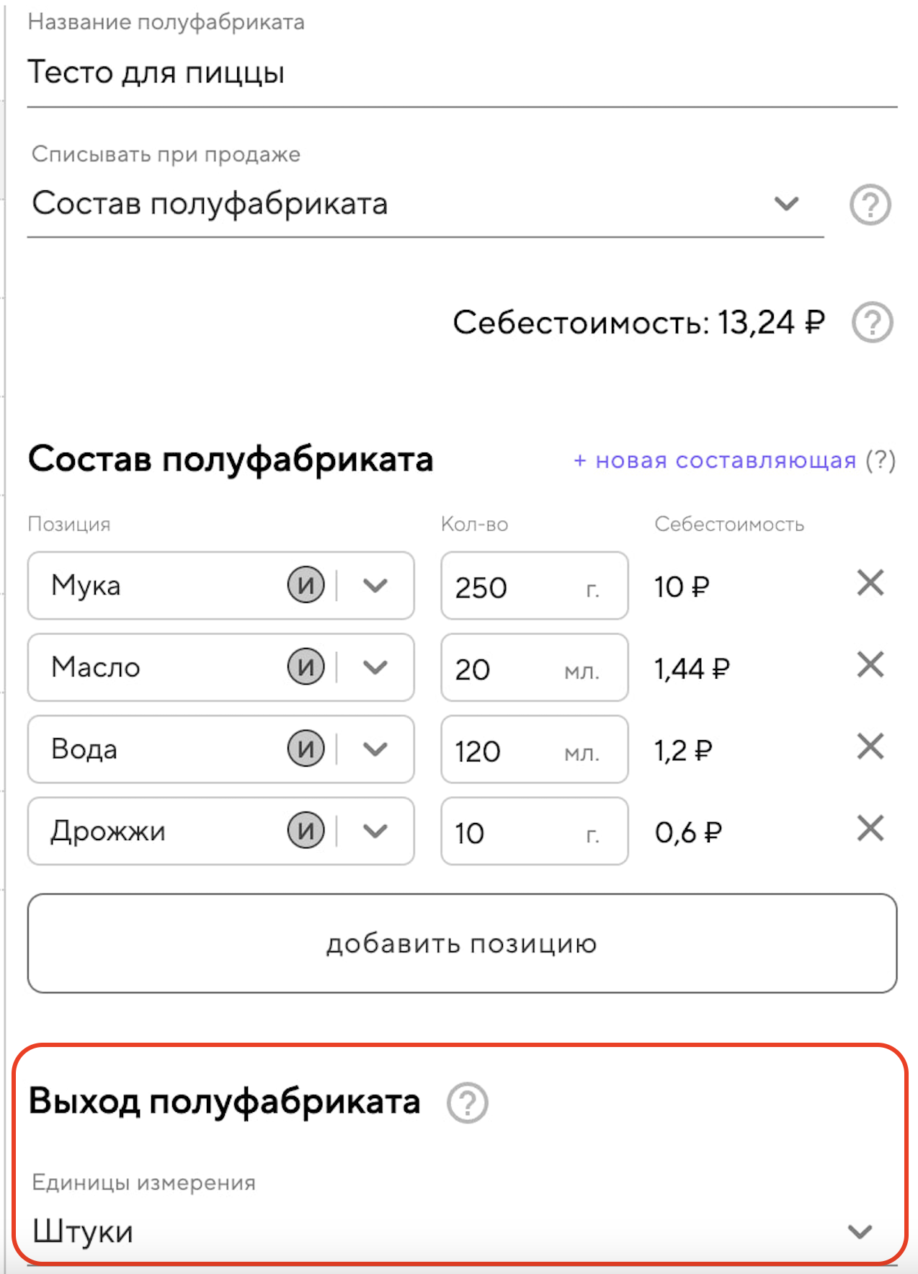This screenshot has width=918, height=1274.
Task: Click the И badge in Масло row
Action: click(x=306, y=667)
